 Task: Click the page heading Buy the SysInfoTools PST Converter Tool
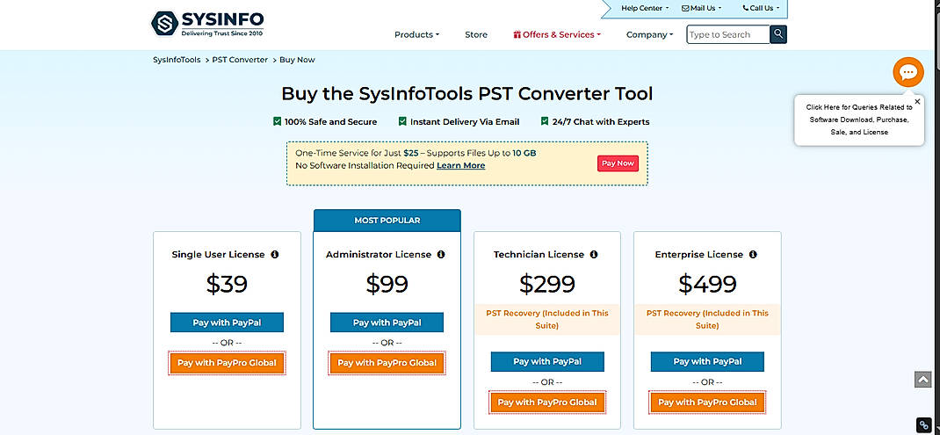point(467,94)
